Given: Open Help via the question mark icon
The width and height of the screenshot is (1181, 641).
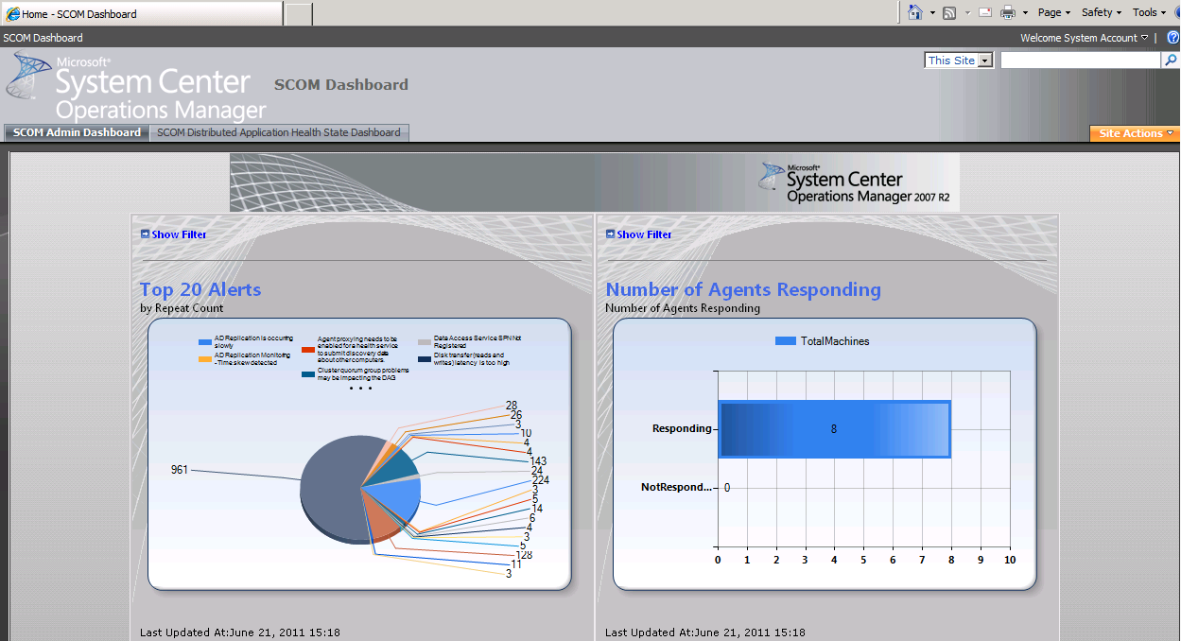Looking at the screenshot, I should [x=1174, y=38].
